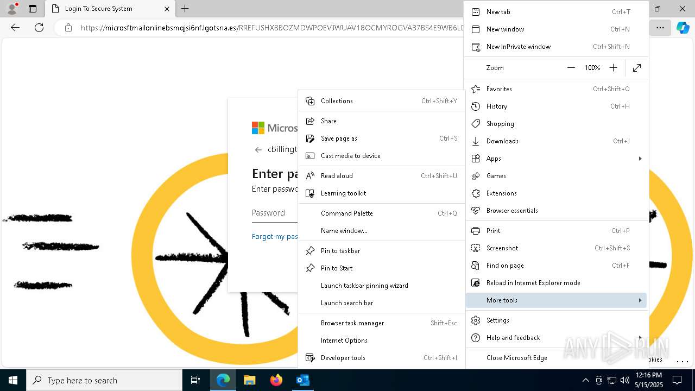695x391 pixels.
Task: Click the New window icon
Action: coord(476,29)
